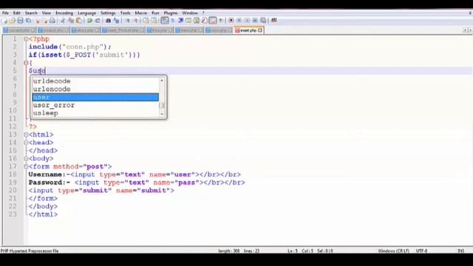Click the Synchronize Vertical Scrolling icon
This screenshot has width=473, height=266.
point(146,21)
